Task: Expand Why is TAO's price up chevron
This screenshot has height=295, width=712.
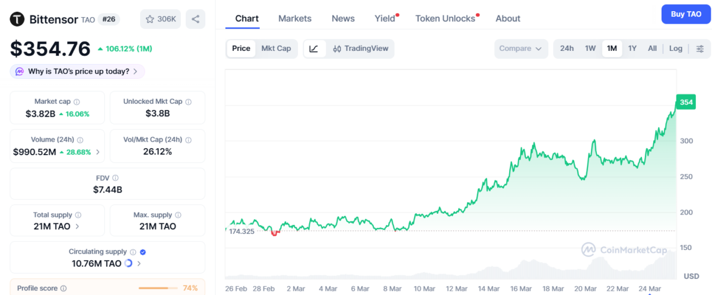Action: point(135,72)
